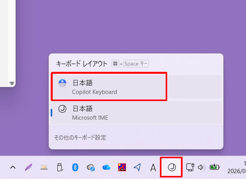Click the cloud sync tray icon
The height and width of the screenshot is (179, 246).
pos(91,167)
